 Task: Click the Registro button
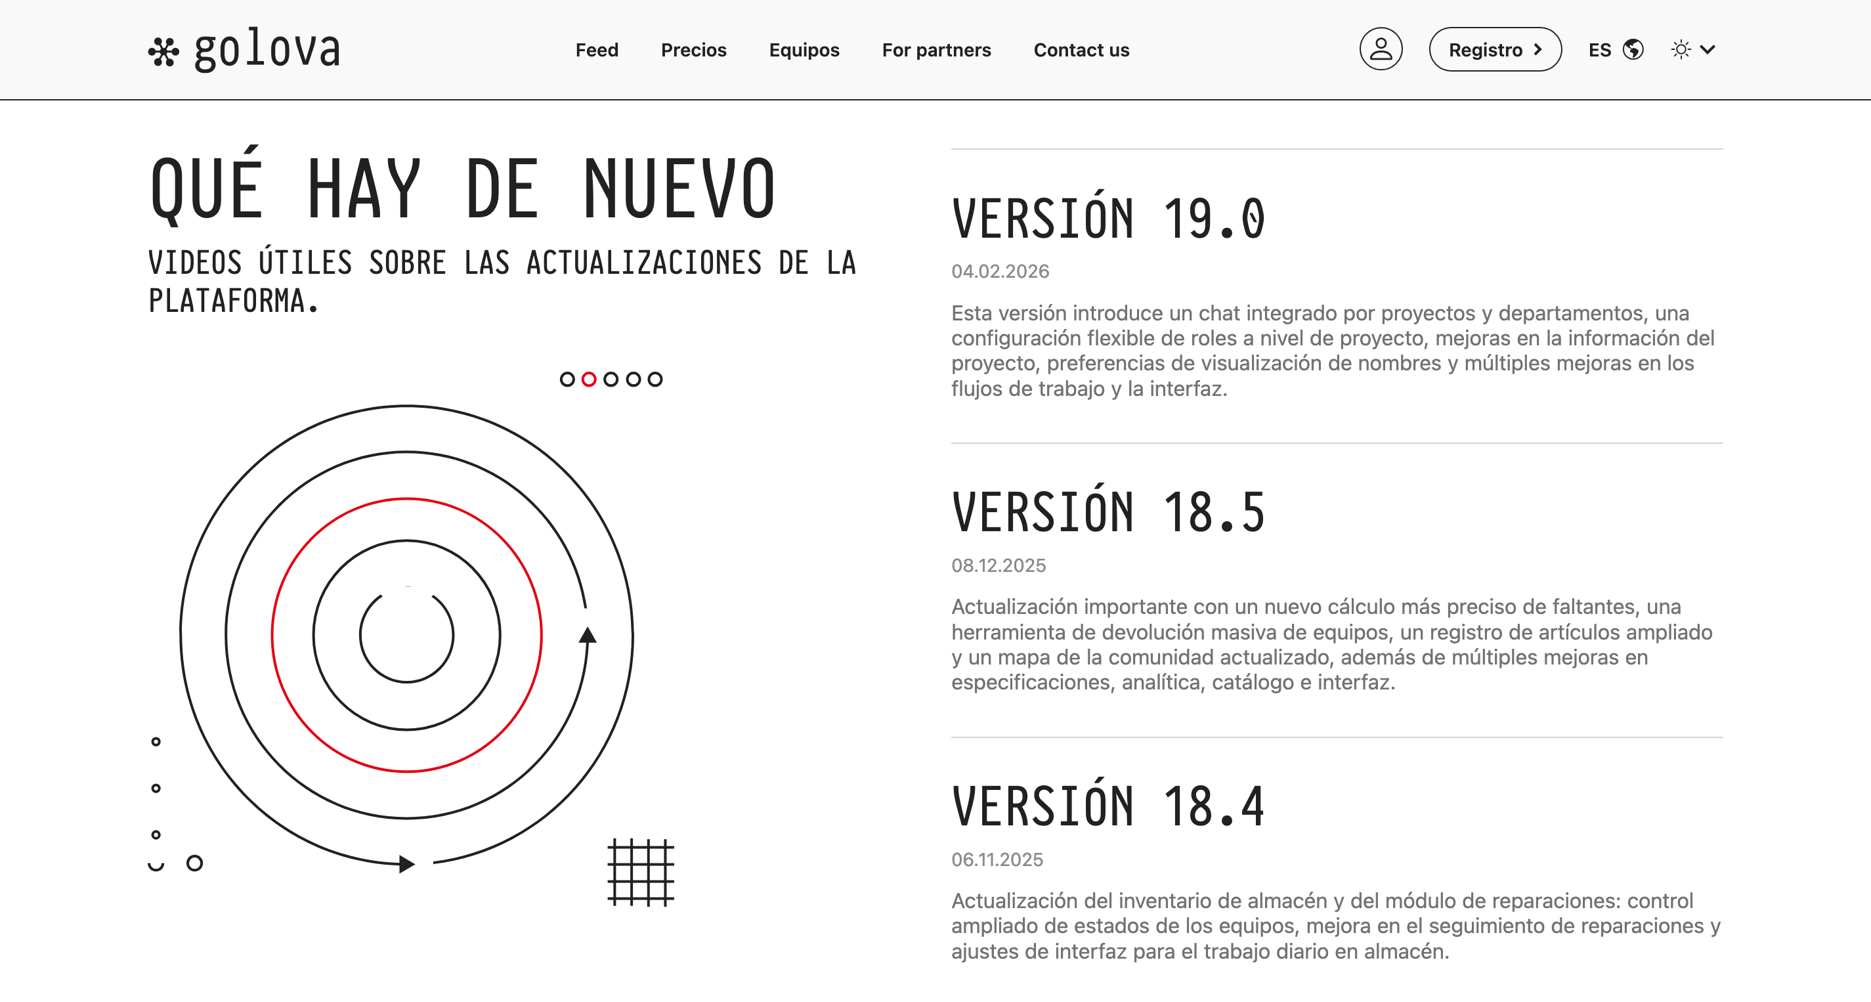coord(1486,49)
